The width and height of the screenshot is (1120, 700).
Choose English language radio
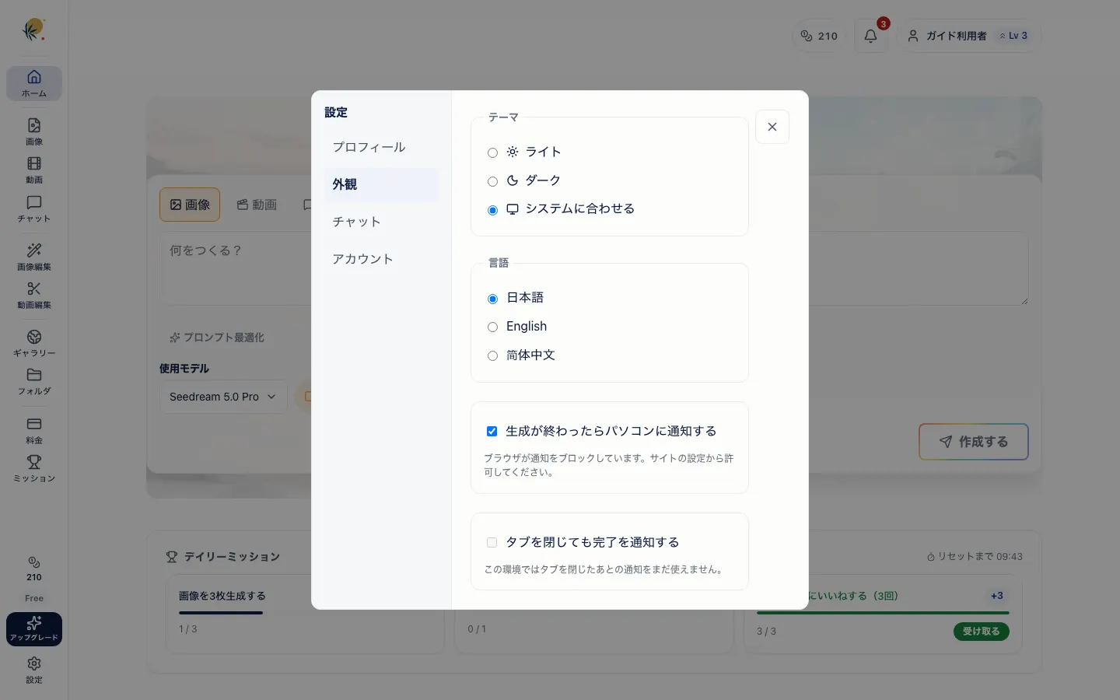click(492, 327)
